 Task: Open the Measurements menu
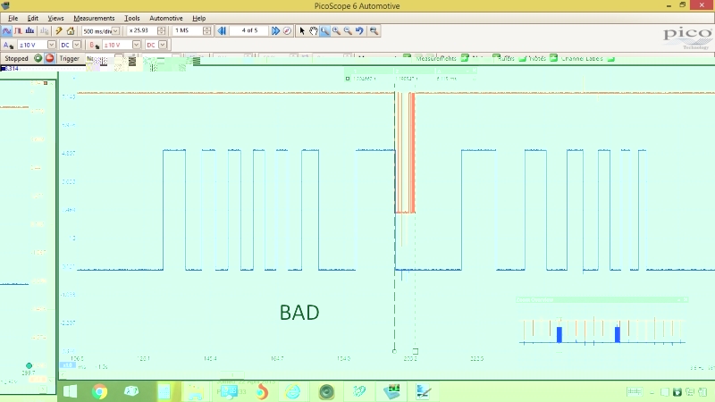[94, 18]
